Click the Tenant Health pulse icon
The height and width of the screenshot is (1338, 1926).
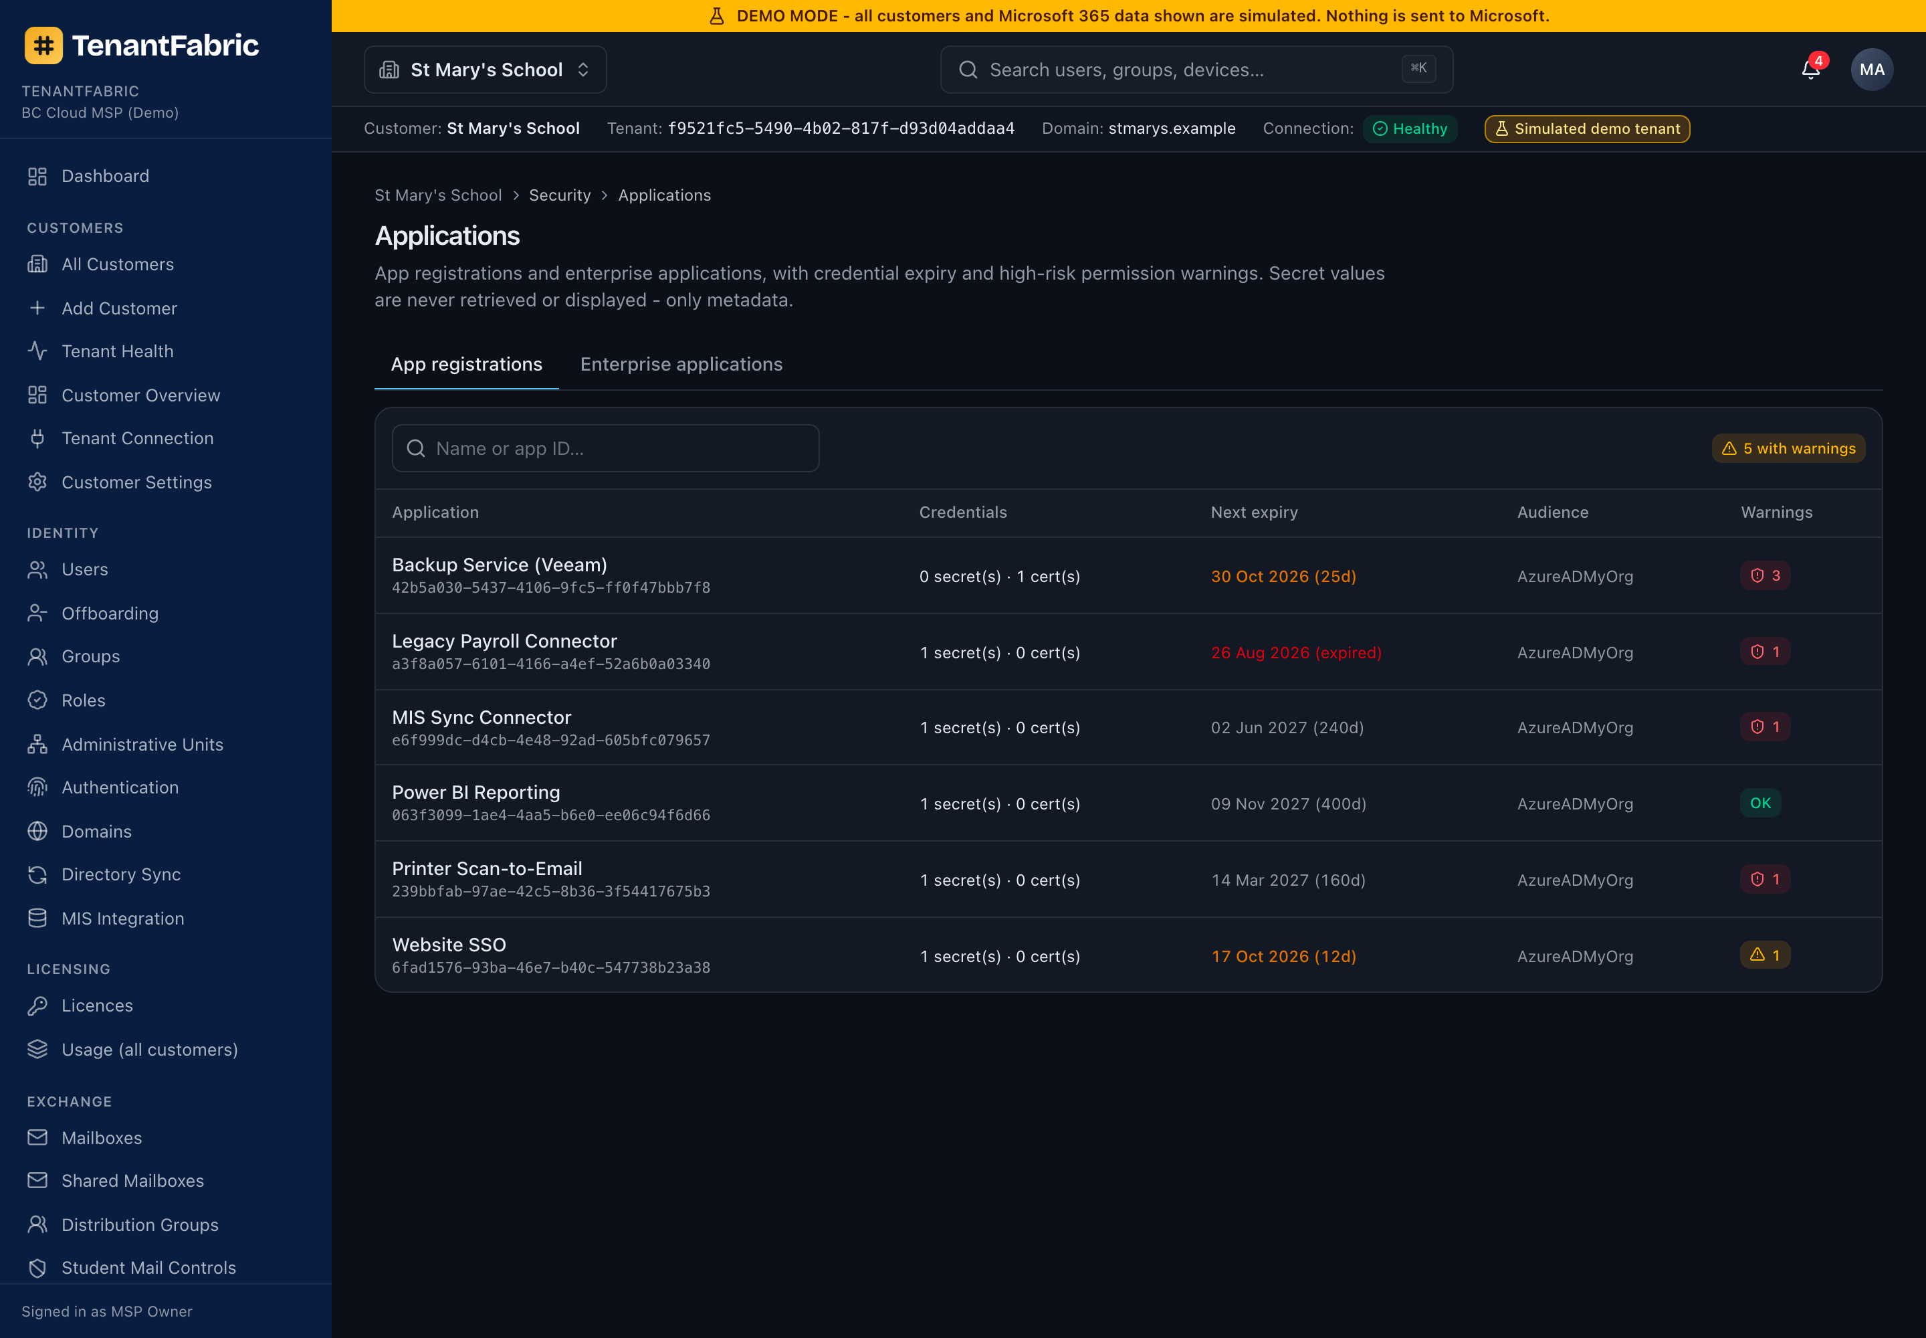[37, 351]
